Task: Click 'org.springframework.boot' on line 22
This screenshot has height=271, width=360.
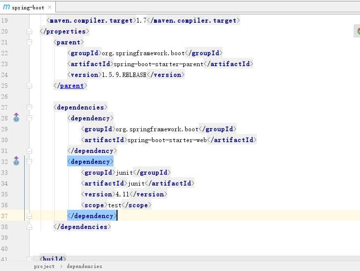Action: click(x=143, y=53)
